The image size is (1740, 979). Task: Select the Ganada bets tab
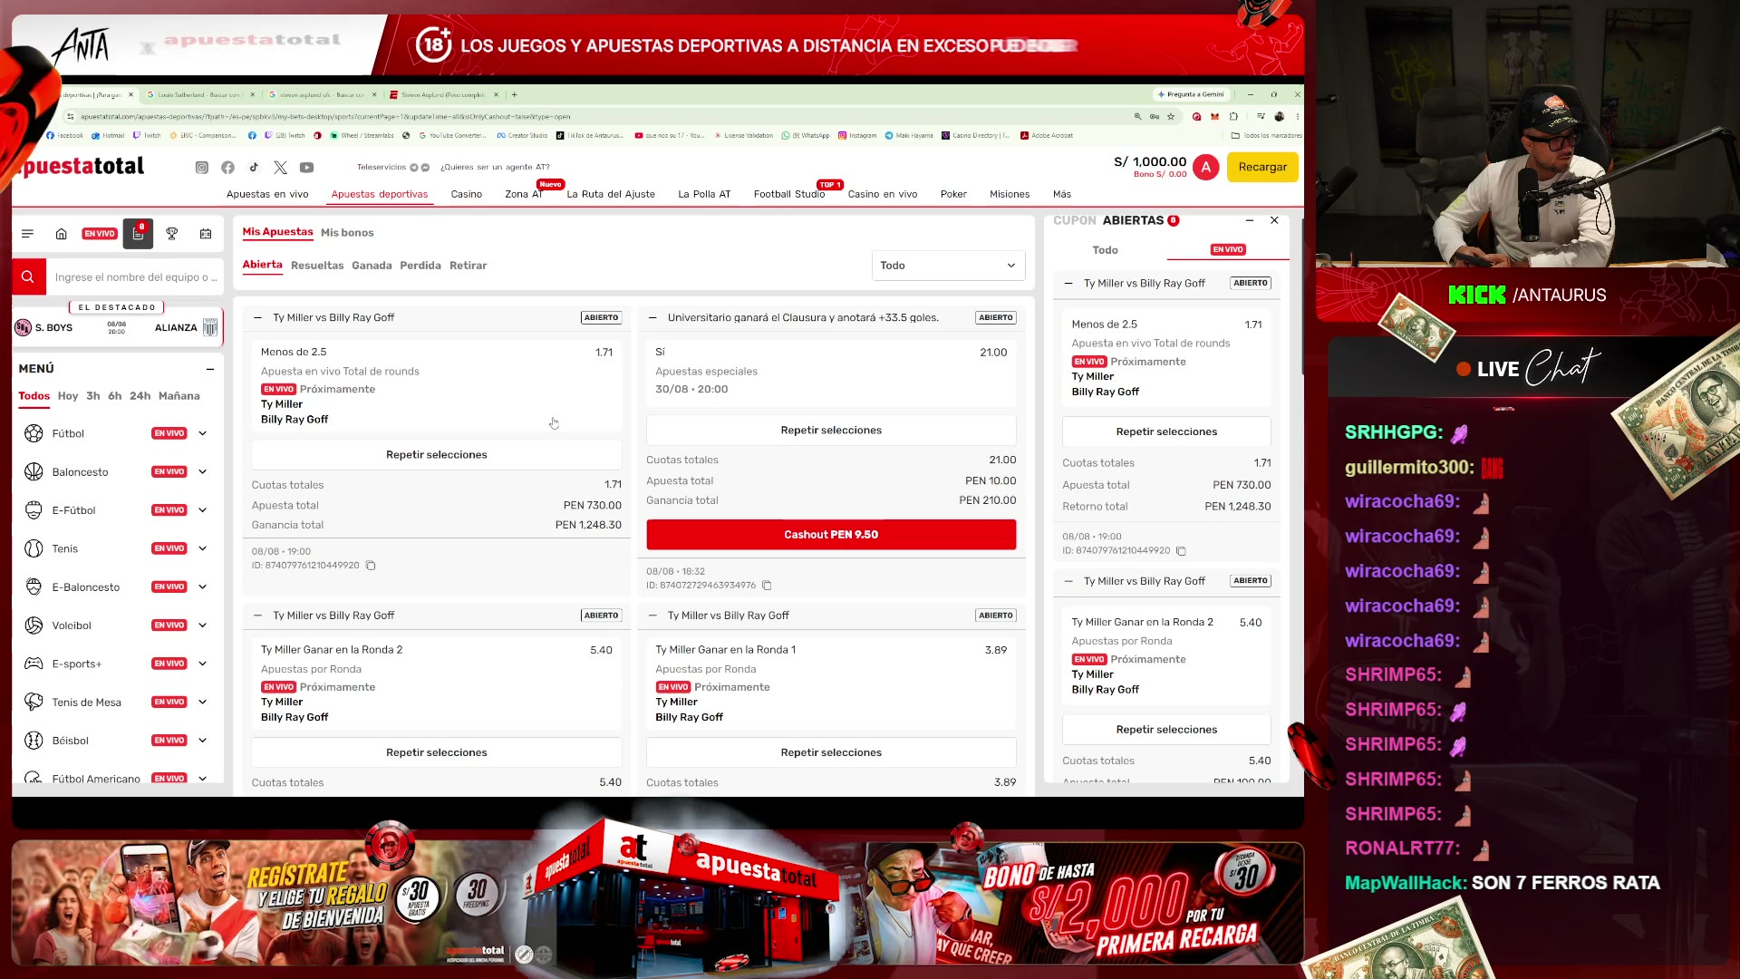[372, 266]
